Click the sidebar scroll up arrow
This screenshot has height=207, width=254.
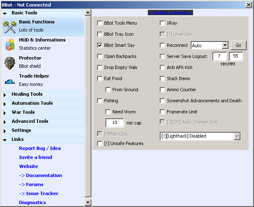coord(88,13)
